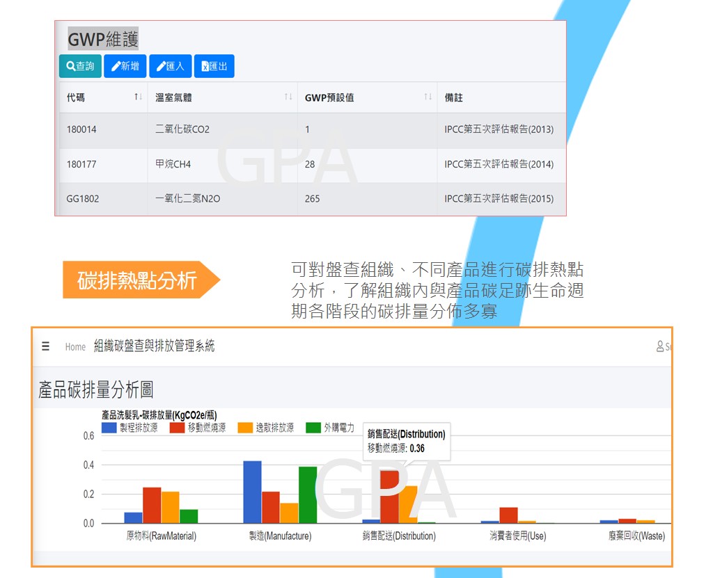Click the green Manufacture 外購電力 bar
Image resolution: width=713 pixels, height=578 pixels.
(x=308, y=495)
